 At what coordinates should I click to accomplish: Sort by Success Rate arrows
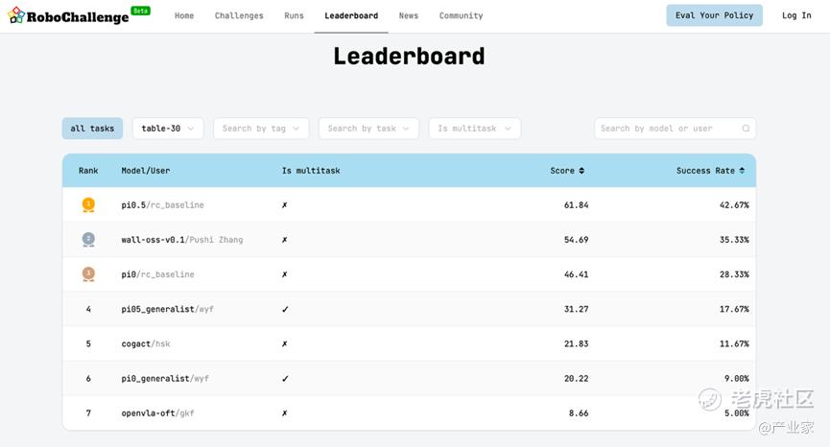coord(742,171)
